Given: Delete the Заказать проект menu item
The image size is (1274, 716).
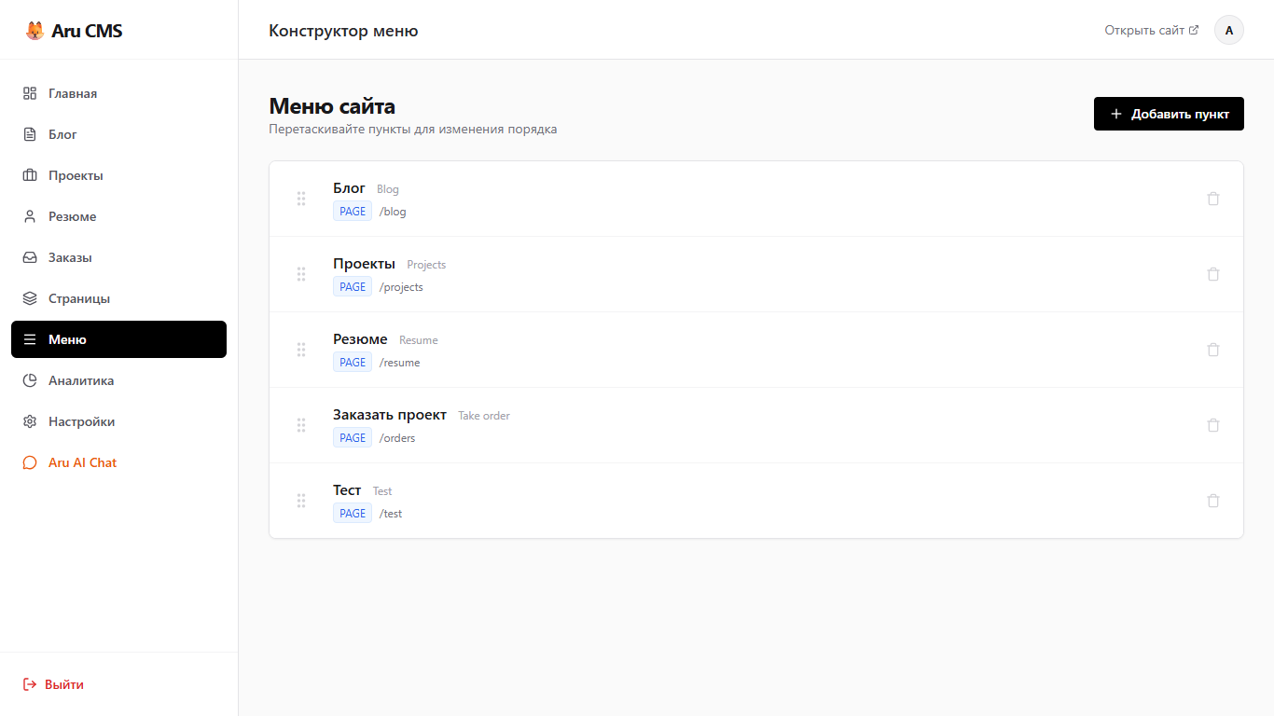Looking at the screenshot, I should 1212,425.
